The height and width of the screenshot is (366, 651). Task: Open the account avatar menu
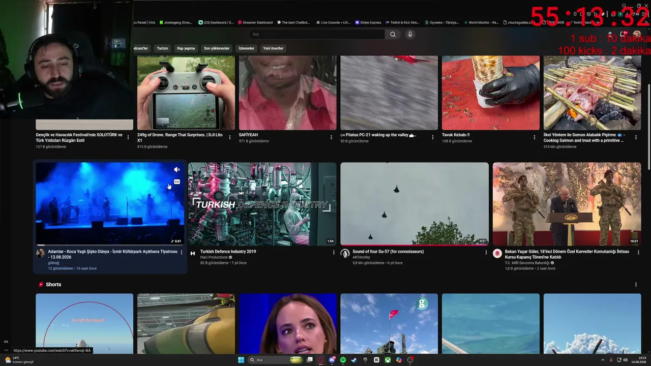[637, 34]
